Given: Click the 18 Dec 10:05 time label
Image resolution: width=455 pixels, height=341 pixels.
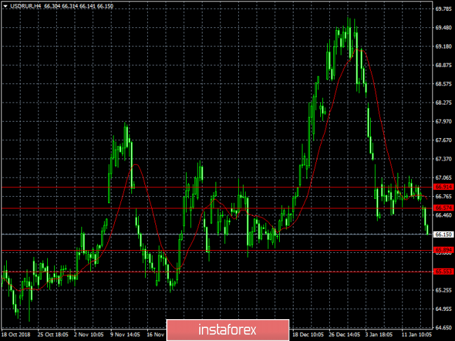Looking at the screenshot, I should (308, 335).
